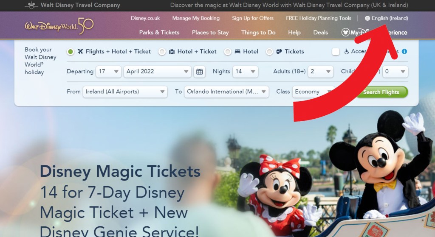435x237 pixels.
Task: Select the Hotel + Ticket radio button
Action: click(x=162, y=52)
